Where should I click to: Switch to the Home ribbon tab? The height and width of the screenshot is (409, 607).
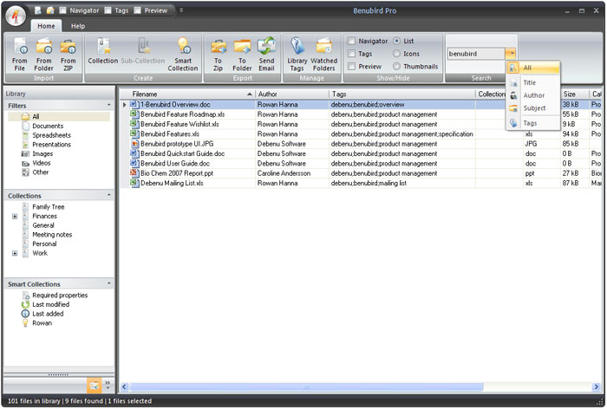[x=46, y=26]
